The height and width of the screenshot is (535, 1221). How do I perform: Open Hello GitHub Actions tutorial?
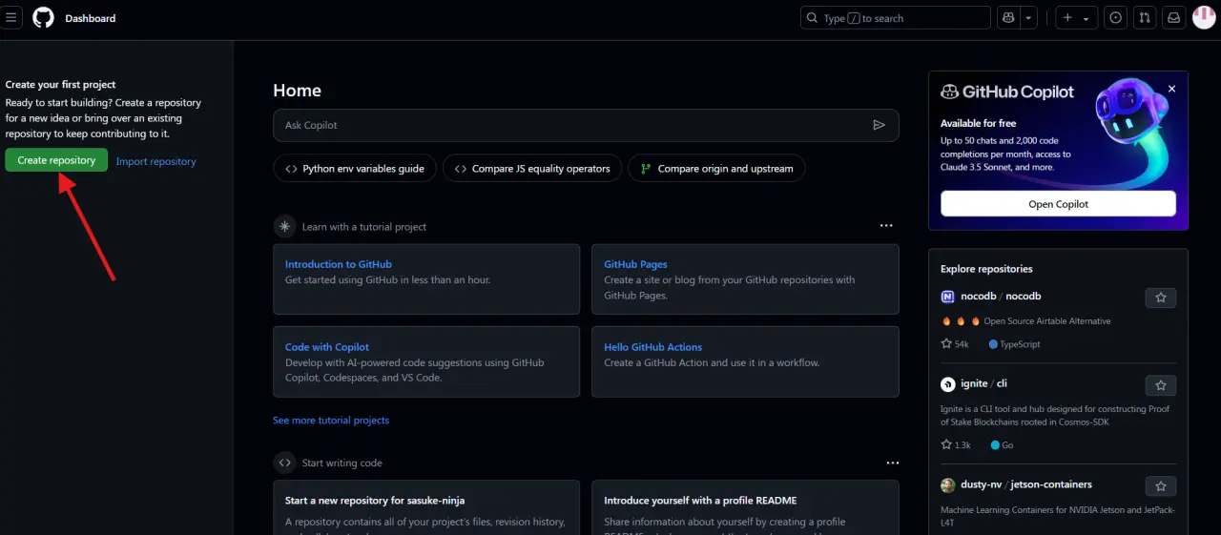[x=652, y=347]
